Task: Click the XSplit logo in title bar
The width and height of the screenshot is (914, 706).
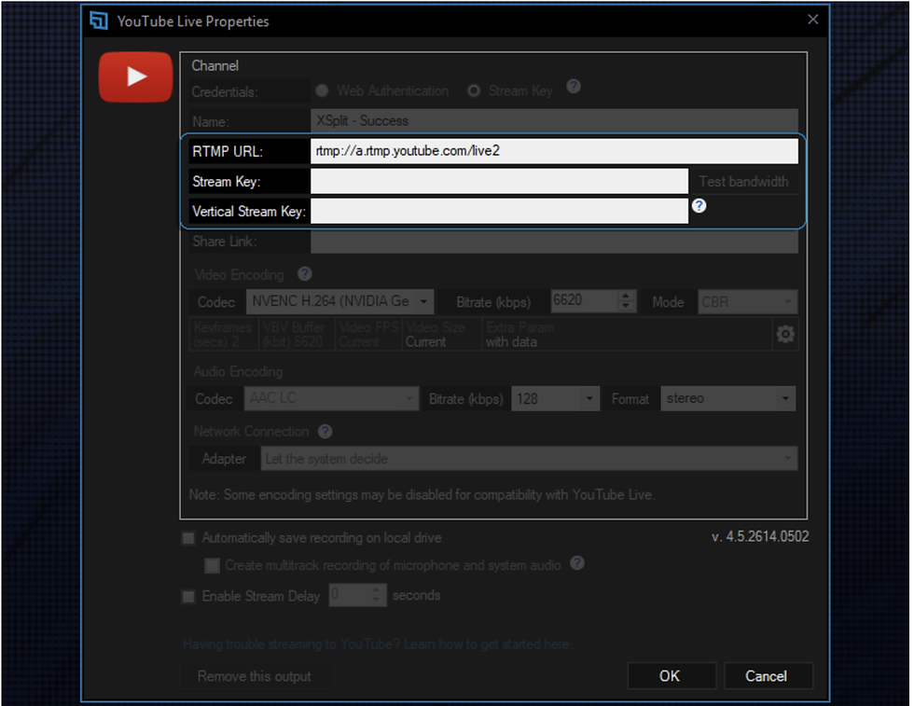Action: click(x=99, y=21)
